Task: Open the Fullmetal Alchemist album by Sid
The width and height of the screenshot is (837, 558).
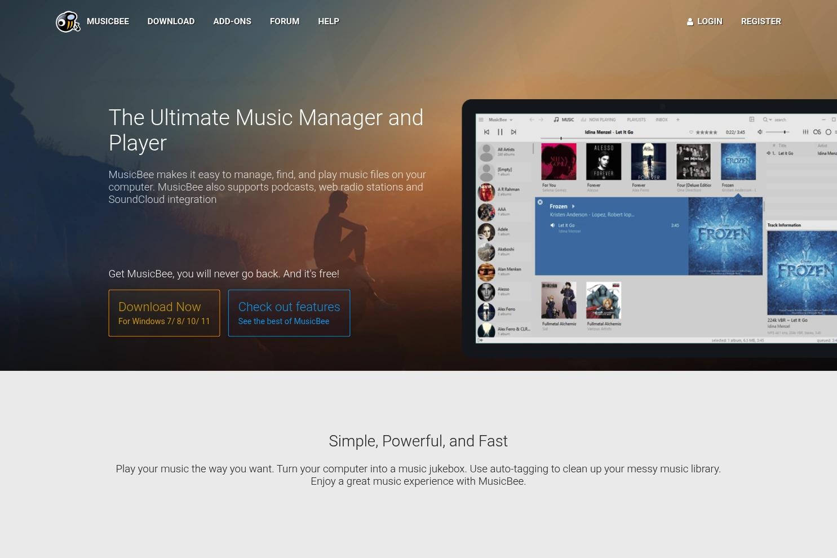Action: (559, 300)
